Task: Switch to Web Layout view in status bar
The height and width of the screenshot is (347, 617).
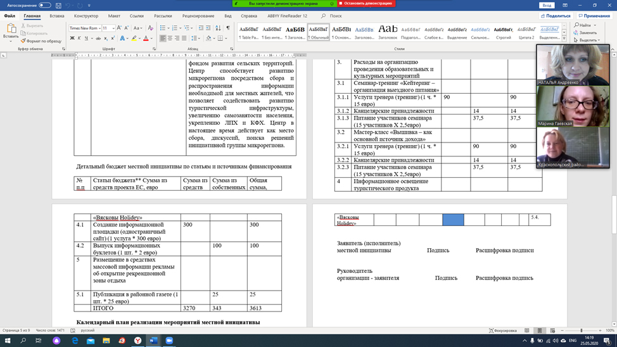Action: coord(552,331)
